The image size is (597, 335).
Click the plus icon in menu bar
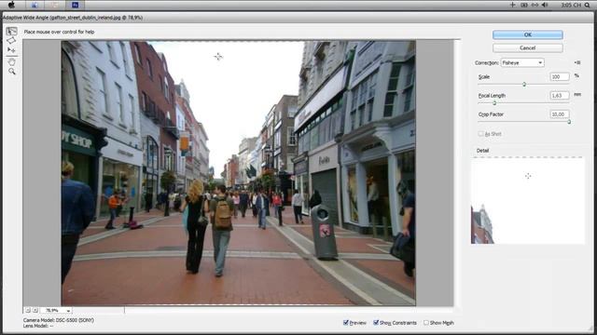pyautogui.click(x=512, y=5)
